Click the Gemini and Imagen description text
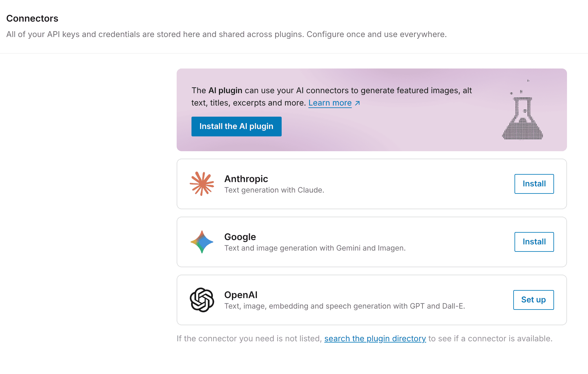This screenshot has height=374, width=588. click(315, 248)
